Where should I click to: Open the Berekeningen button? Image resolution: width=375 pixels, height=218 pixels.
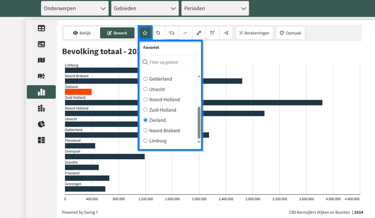[254, 33]
